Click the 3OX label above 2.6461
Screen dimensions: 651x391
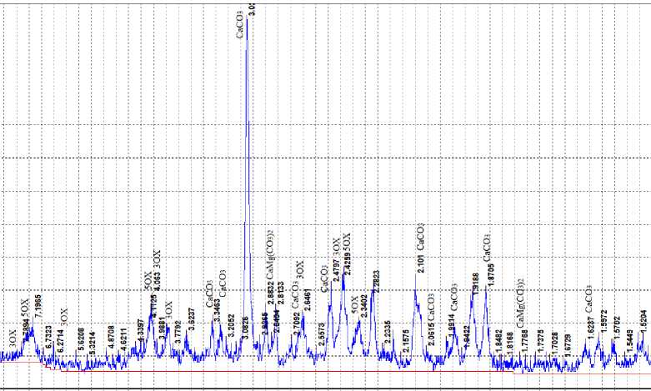point(300,269)
